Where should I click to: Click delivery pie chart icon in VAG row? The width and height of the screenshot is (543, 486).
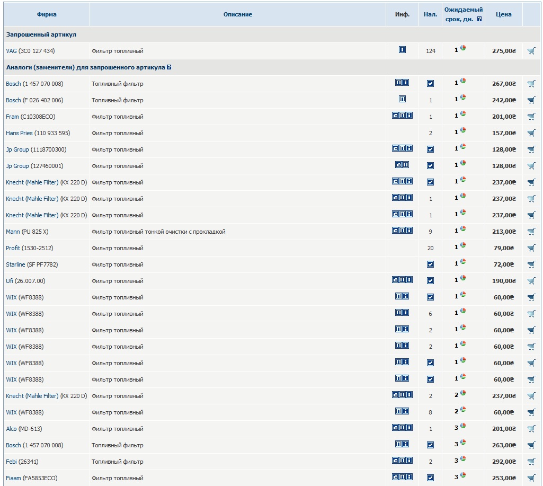tap(463, 48)
